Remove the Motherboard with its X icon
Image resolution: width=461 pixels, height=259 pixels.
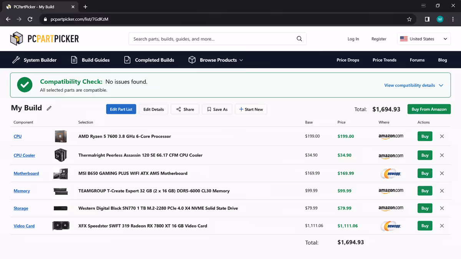(x=442, y=173)
